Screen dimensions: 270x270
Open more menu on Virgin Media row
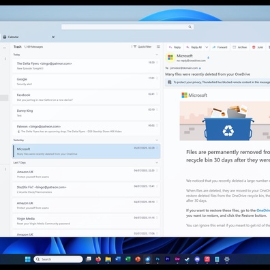click(157, 217)
